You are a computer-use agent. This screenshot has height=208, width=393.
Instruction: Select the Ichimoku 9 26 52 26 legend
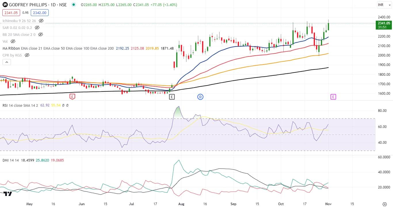point(19,21)
